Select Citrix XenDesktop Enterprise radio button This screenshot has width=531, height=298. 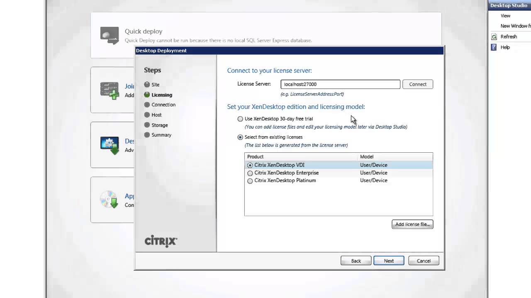click(x=250, y=173)
